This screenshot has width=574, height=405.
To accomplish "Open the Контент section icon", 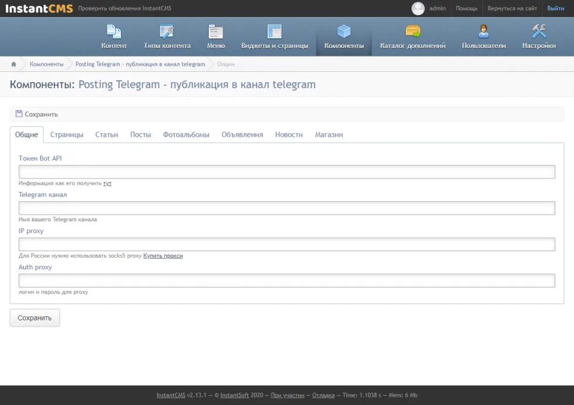I will (114, 32).
